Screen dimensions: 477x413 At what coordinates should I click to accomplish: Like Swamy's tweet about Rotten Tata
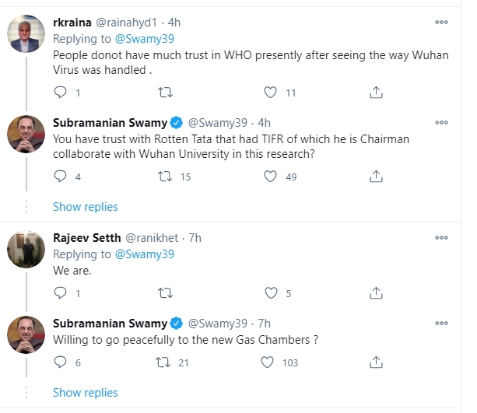(270, 177)
